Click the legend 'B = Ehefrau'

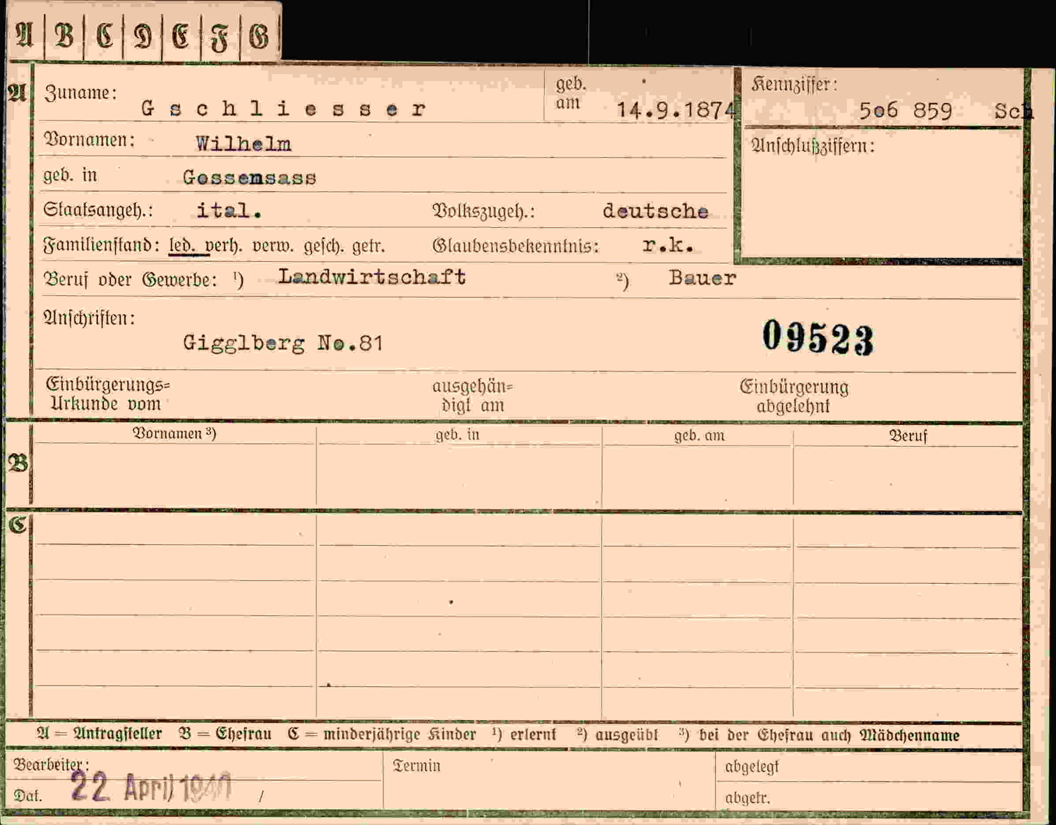225,734
